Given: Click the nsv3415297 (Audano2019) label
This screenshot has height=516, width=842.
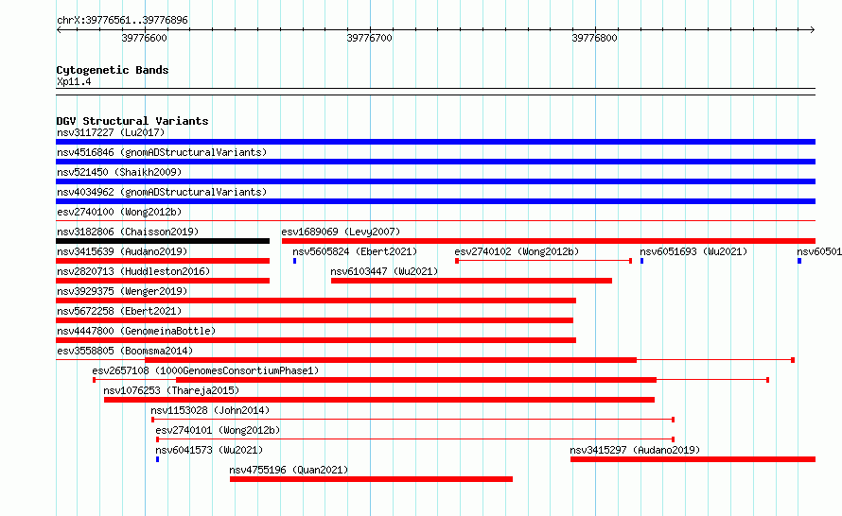Looking at the screenshot, I should point(635,450).
